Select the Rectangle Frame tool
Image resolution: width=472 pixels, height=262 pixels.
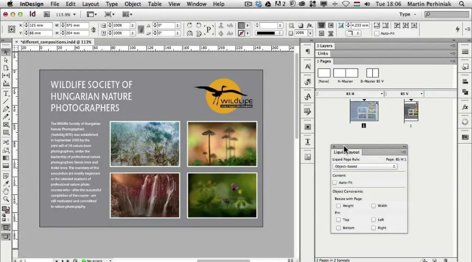click(x=6, y=125)
